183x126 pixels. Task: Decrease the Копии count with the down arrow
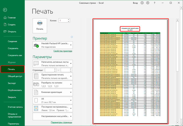(x=69, y=21)
